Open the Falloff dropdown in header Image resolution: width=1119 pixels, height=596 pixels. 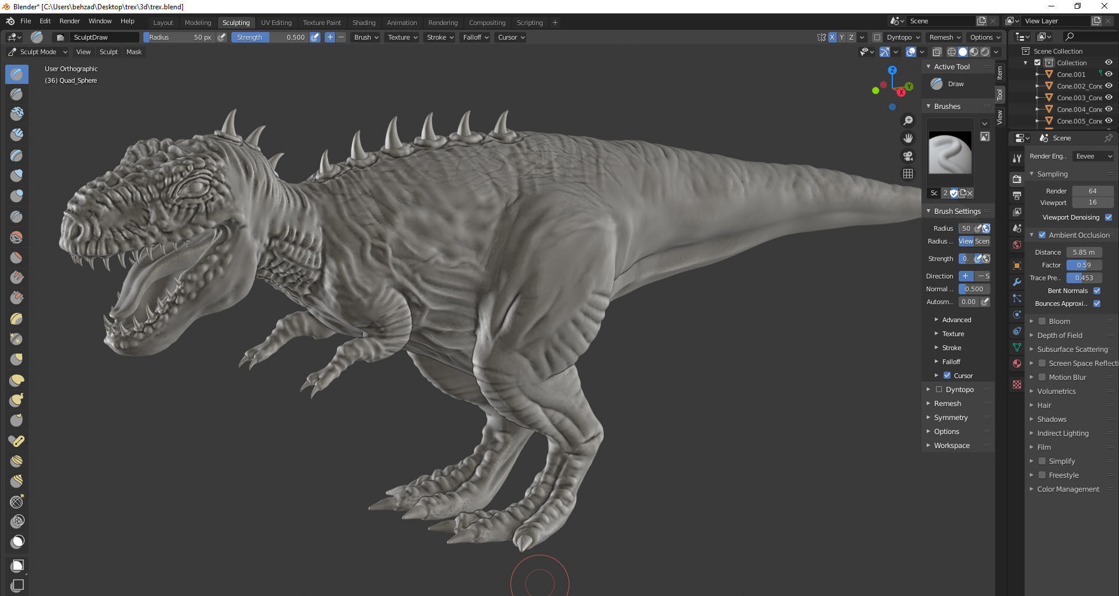(476, 37)
